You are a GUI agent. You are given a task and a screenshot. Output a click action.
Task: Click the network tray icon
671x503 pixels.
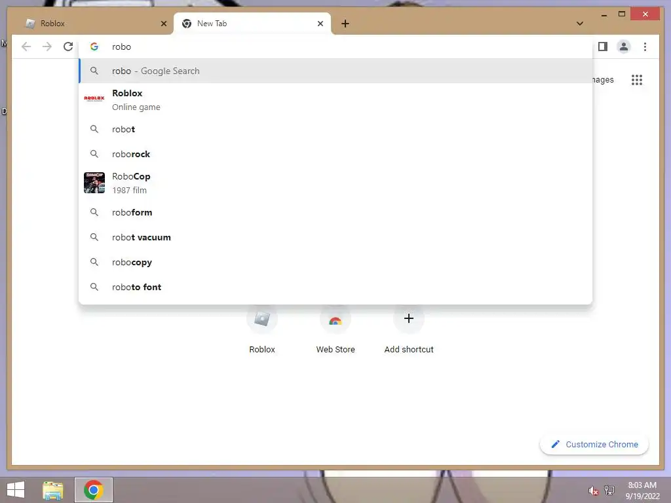(609, 490)
